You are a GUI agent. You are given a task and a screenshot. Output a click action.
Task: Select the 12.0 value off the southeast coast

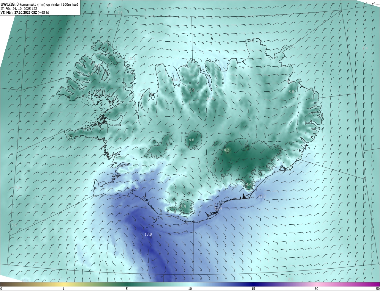click(262, 196)
